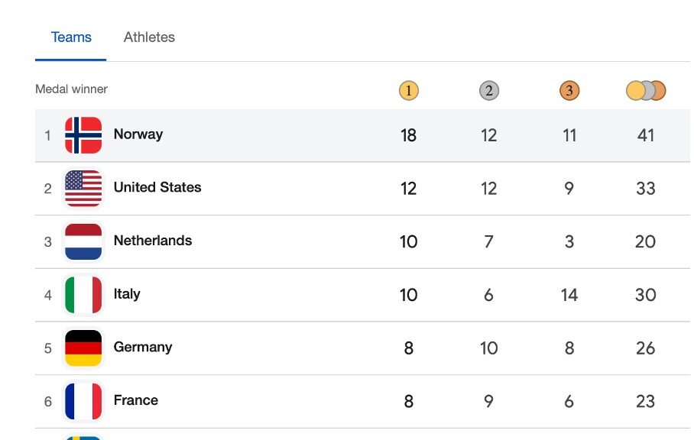Screen dimensions: 694x440
Task: Click the Medal winner column header
Action: click(x=71, y=89)
